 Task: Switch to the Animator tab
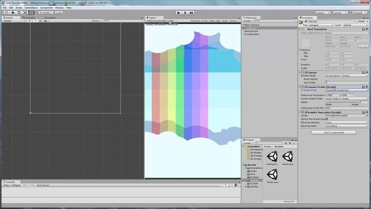coord(29,17)
